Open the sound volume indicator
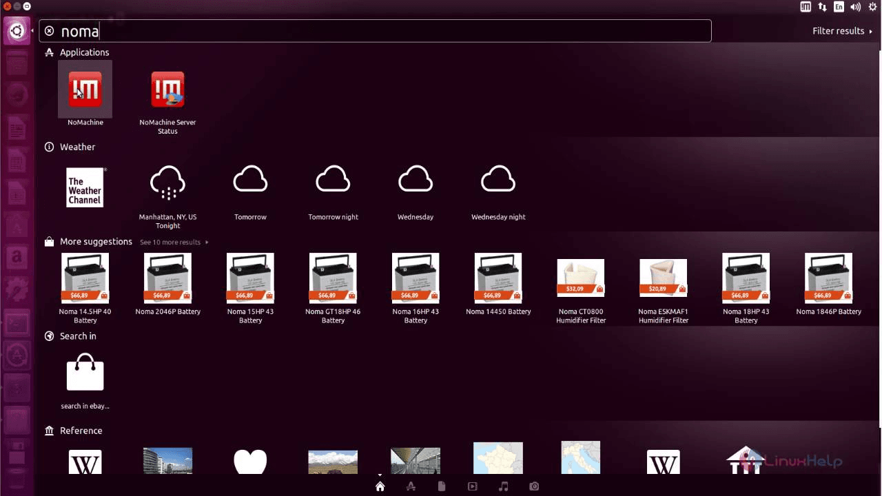 pos(856,7)
